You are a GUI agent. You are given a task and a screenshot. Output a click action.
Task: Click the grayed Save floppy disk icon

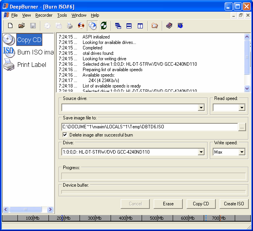click(x=33, y=26)
